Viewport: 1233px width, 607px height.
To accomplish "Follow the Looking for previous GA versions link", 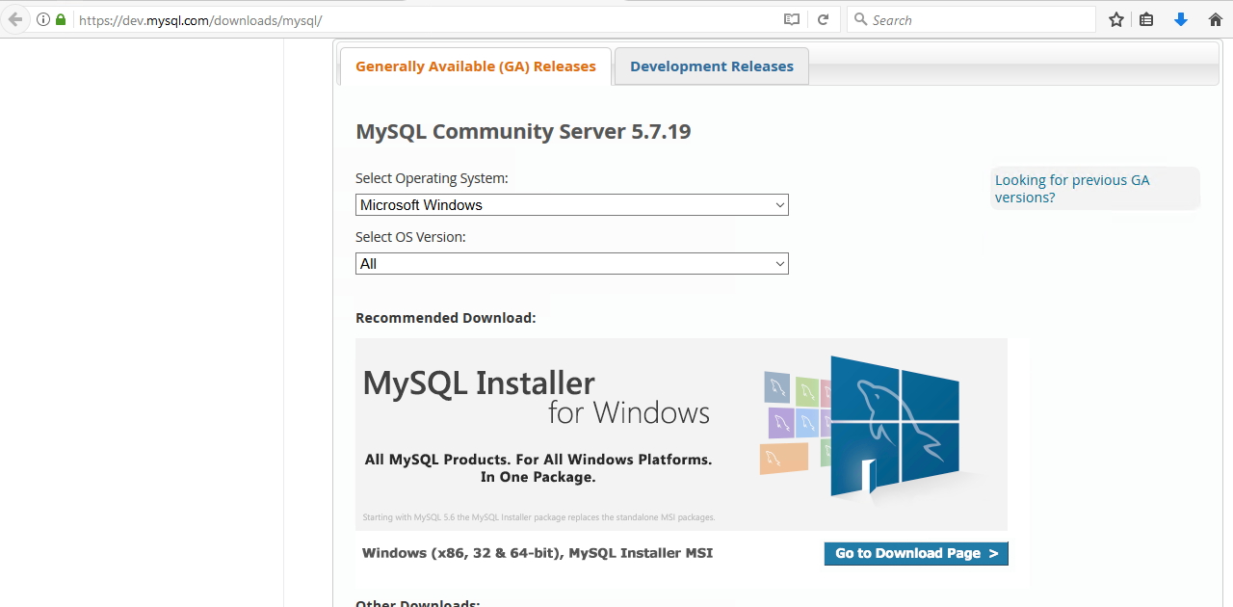I will point(1072,189).
